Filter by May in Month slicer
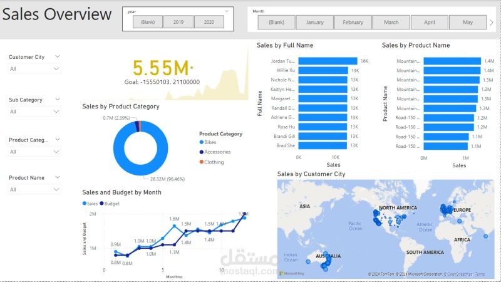 468,23
